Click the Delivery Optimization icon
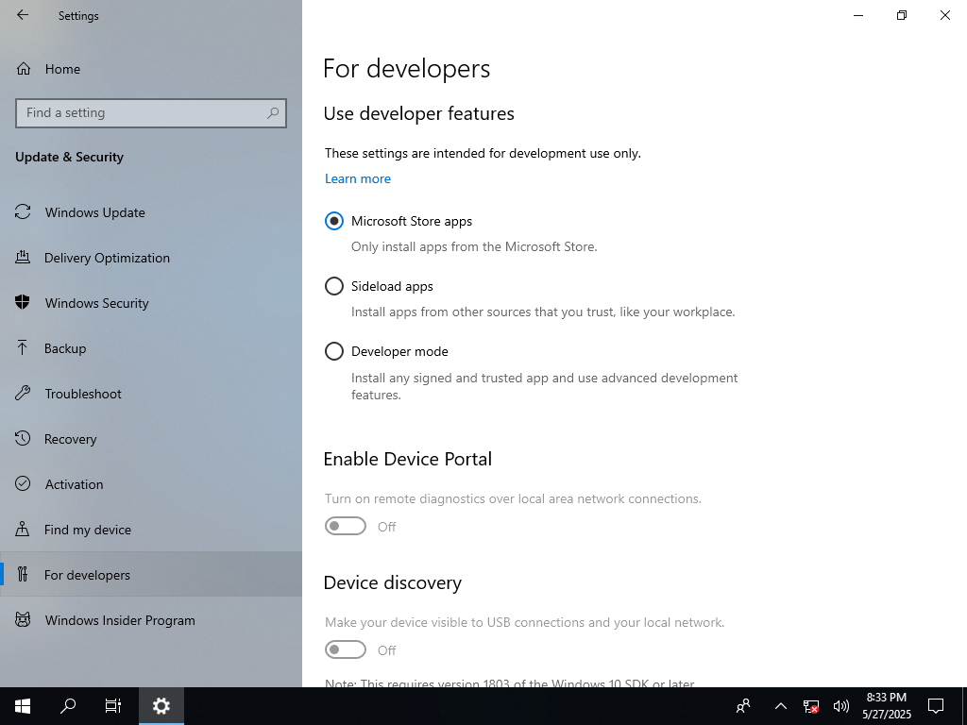Image resolution: width=967 pixels, height=725 pixels. point(23,258)
